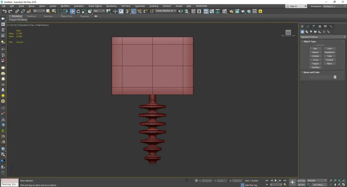This screenshot has width=347, height=187.
Task: Open the reference coordinate system View dropdown
Action: [x=99, y=11]
